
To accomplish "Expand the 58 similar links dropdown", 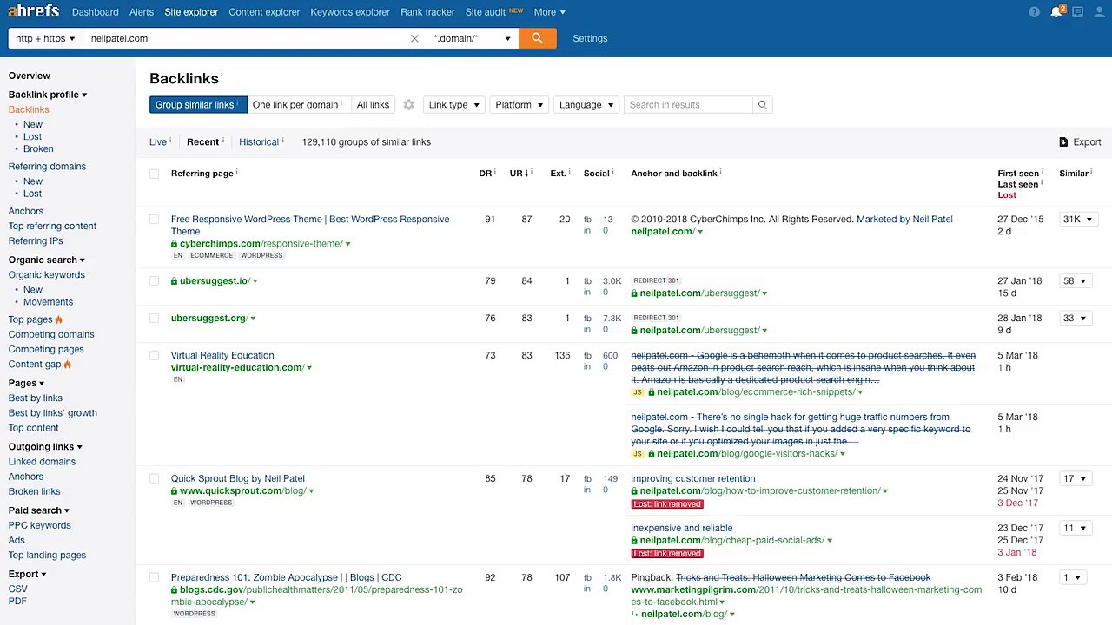I will pyautogui.click(x=1075, y=281).
